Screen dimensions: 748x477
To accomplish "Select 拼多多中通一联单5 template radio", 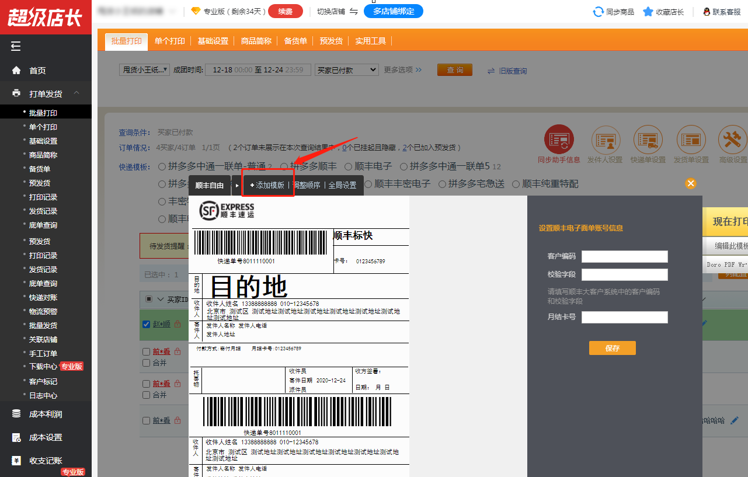I will click(x=402, y=166).
